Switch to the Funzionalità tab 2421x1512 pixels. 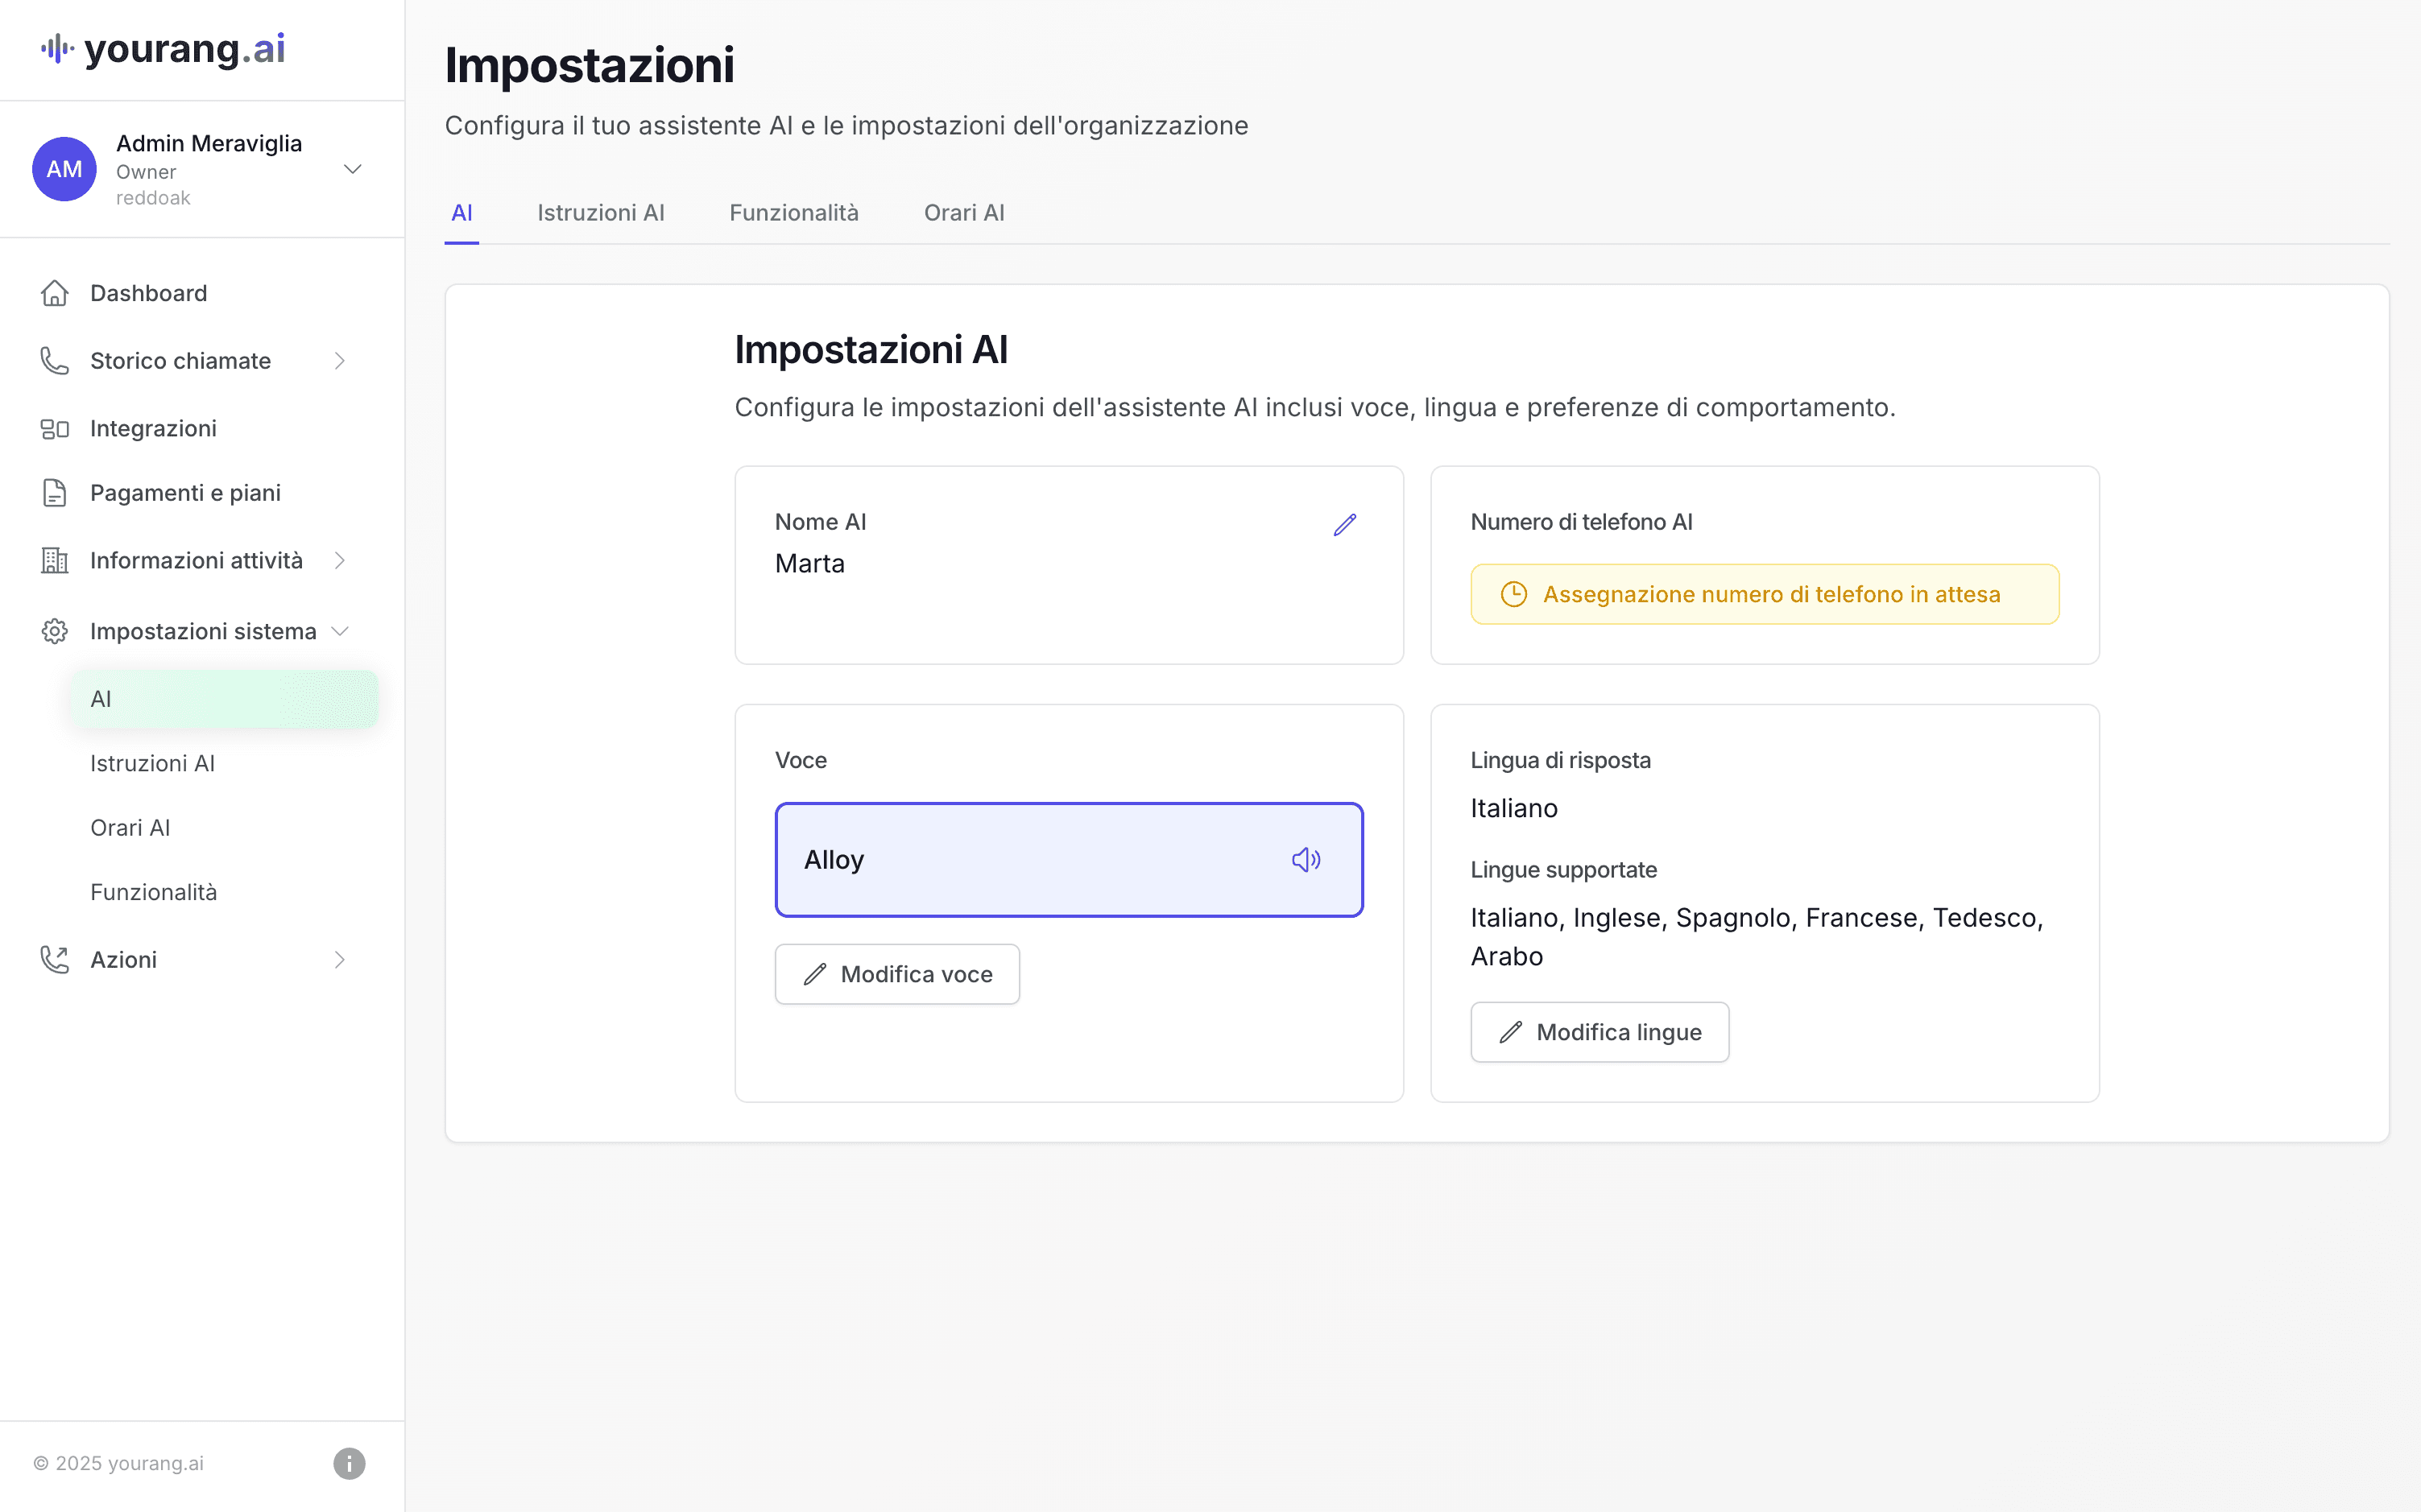793,213
